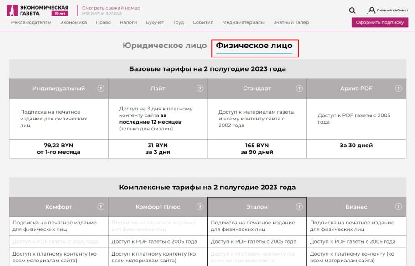Image resolution: width=415 pixels, height=266 pixels.
Task: Select Стандарт tariff header
Action: point(257,89)
